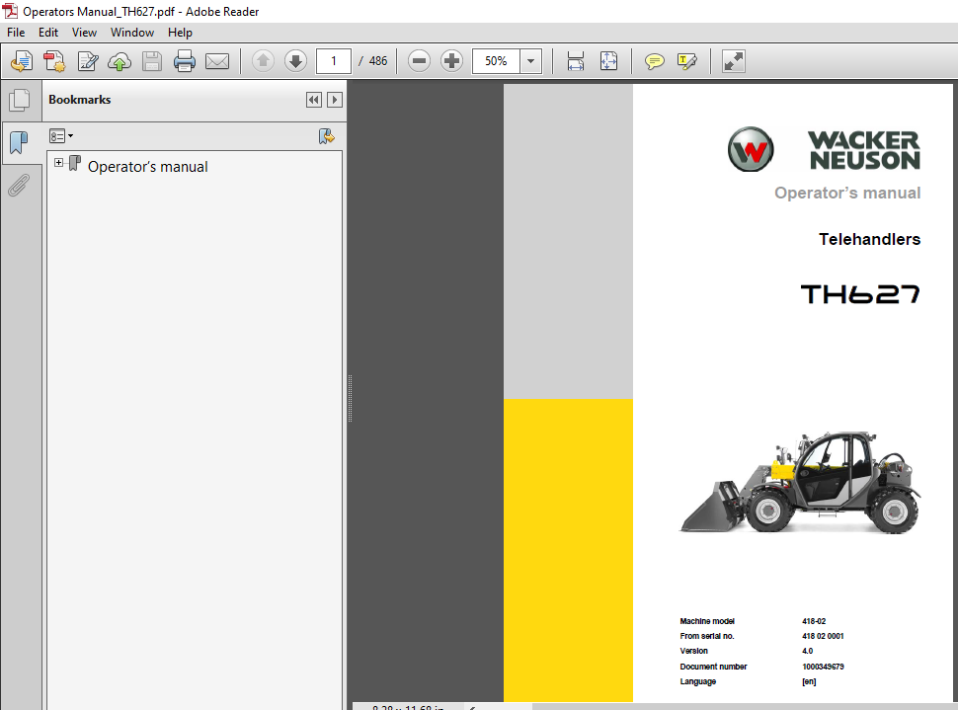
Task: Click the Create PDF online icon
Action: 22,61
